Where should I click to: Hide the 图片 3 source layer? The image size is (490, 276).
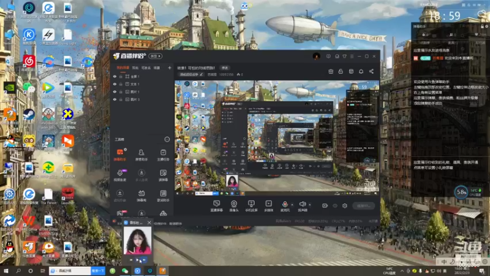tap(115, 99)
